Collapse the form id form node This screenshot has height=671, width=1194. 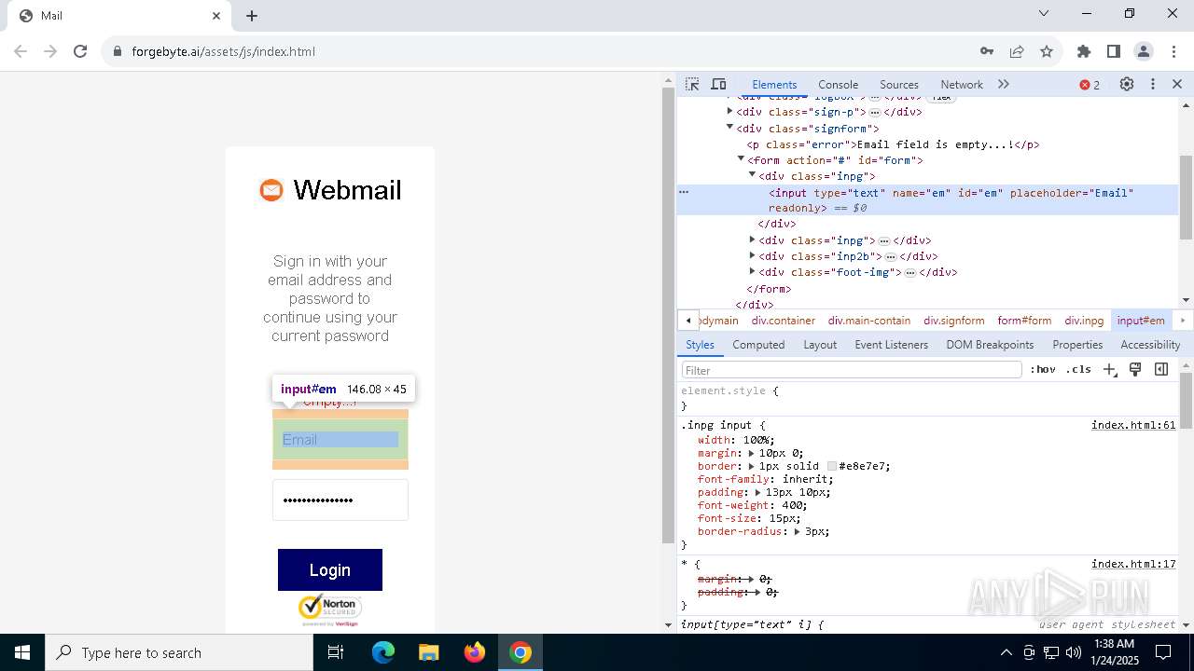[x=741, y=159]
